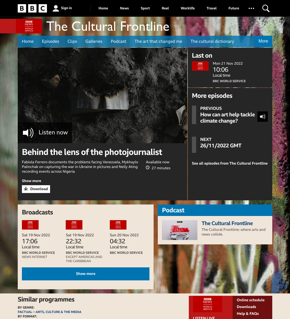Viewport: 290px width, 319px height.
Task: Expand description with Show more link
Action: coord(32,181)
